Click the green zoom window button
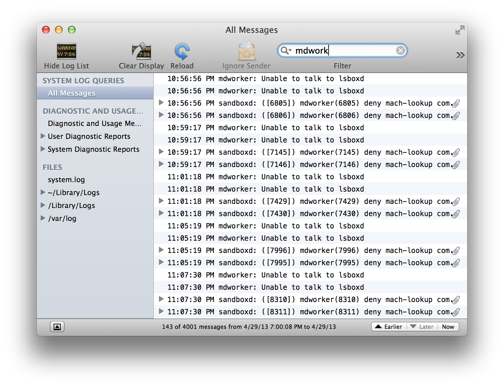Screen dimensions: 504x387 72,30
